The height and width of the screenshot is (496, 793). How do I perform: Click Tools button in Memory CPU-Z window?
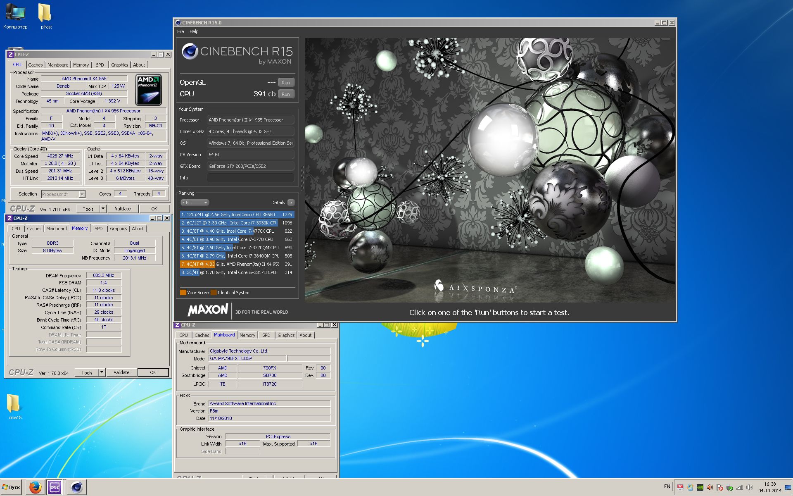pos(87,372)
